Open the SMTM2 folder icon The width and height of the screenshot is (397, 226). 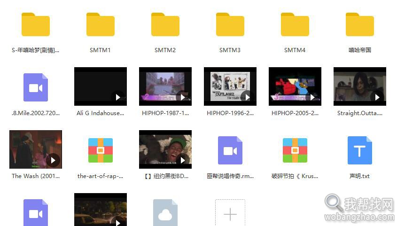pos(165,24)
